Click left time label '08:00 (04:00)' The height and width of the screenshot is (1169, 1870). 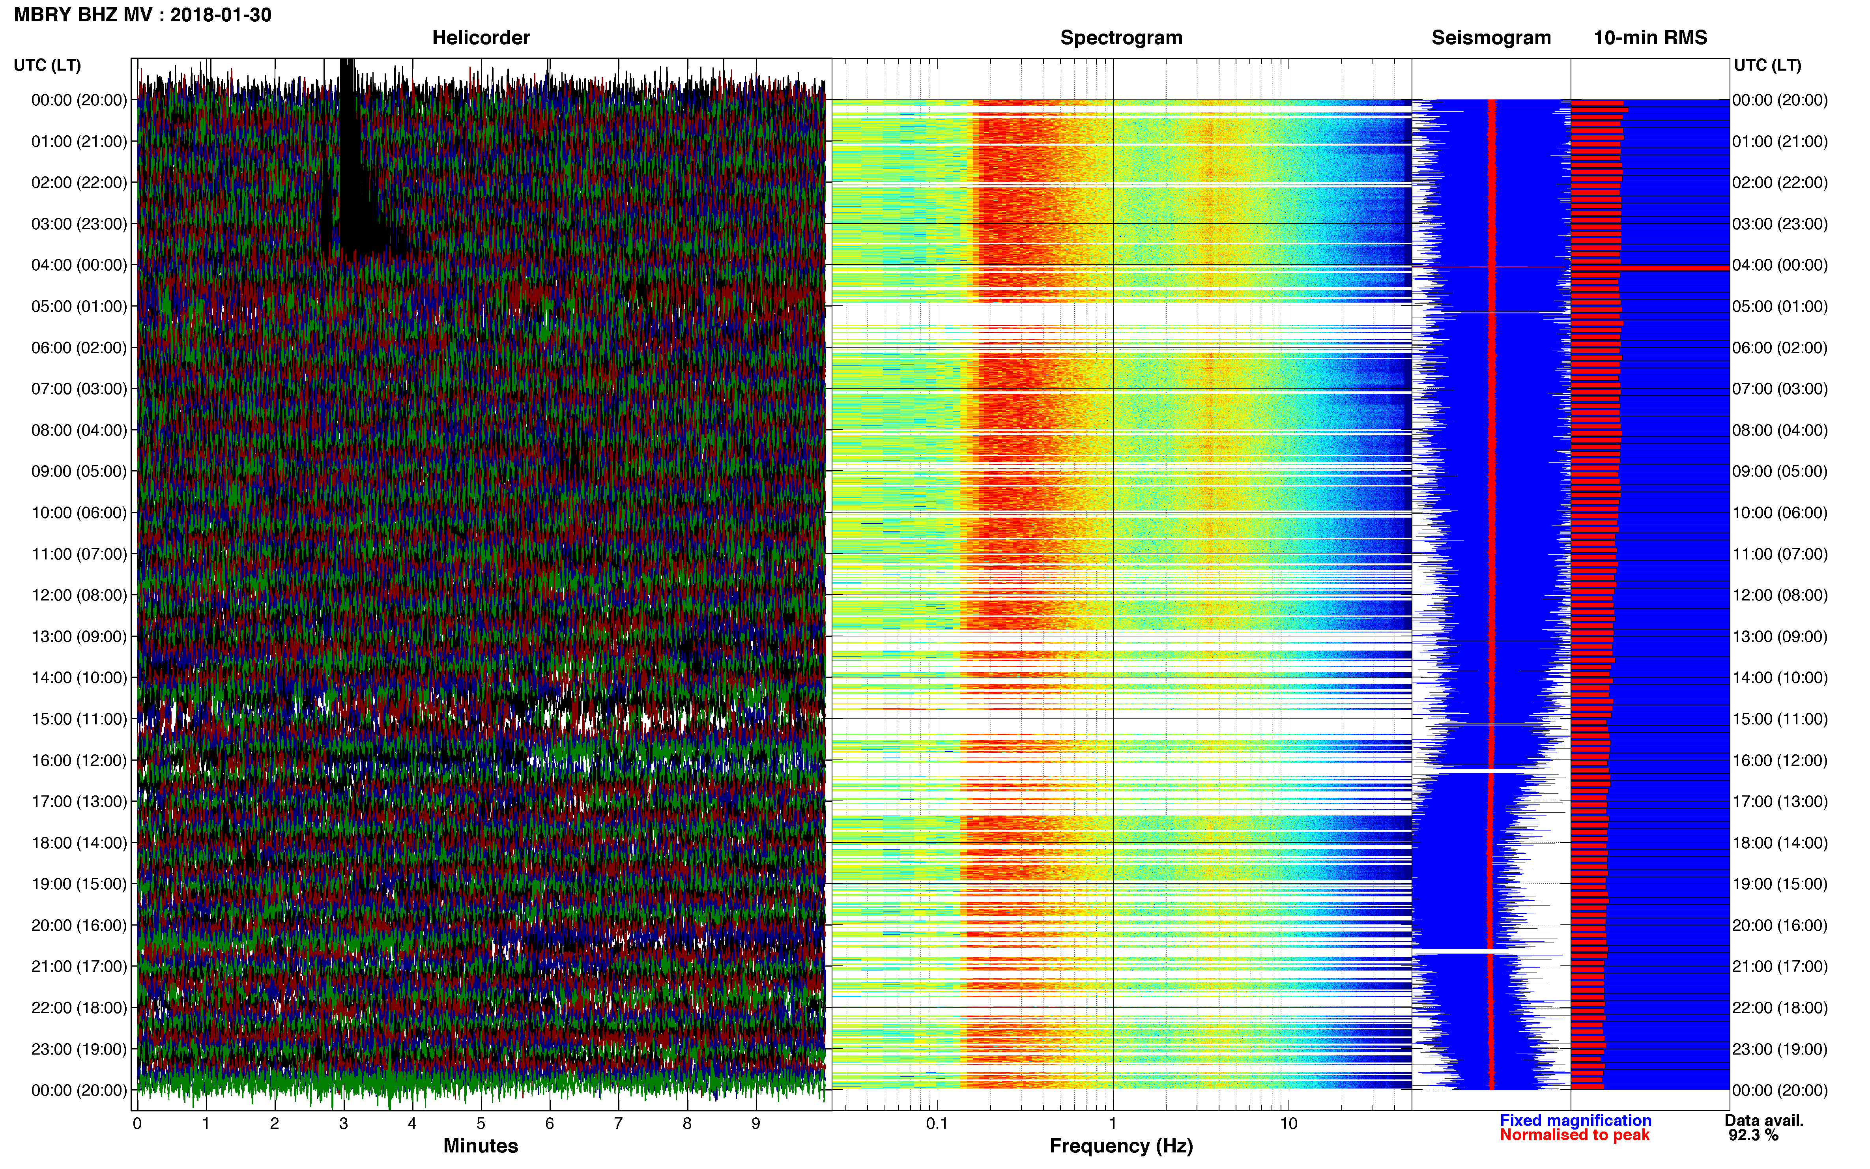coord(79,430)
